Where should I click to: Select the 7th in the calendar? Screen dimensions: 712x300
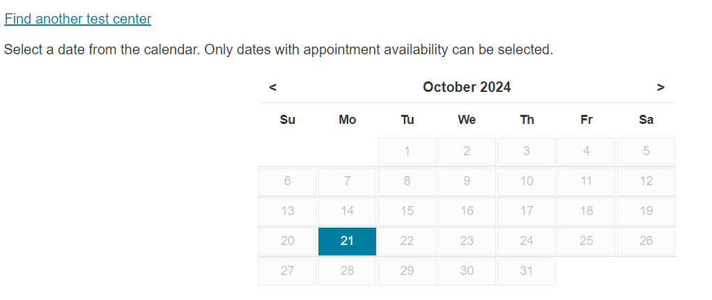348,181
